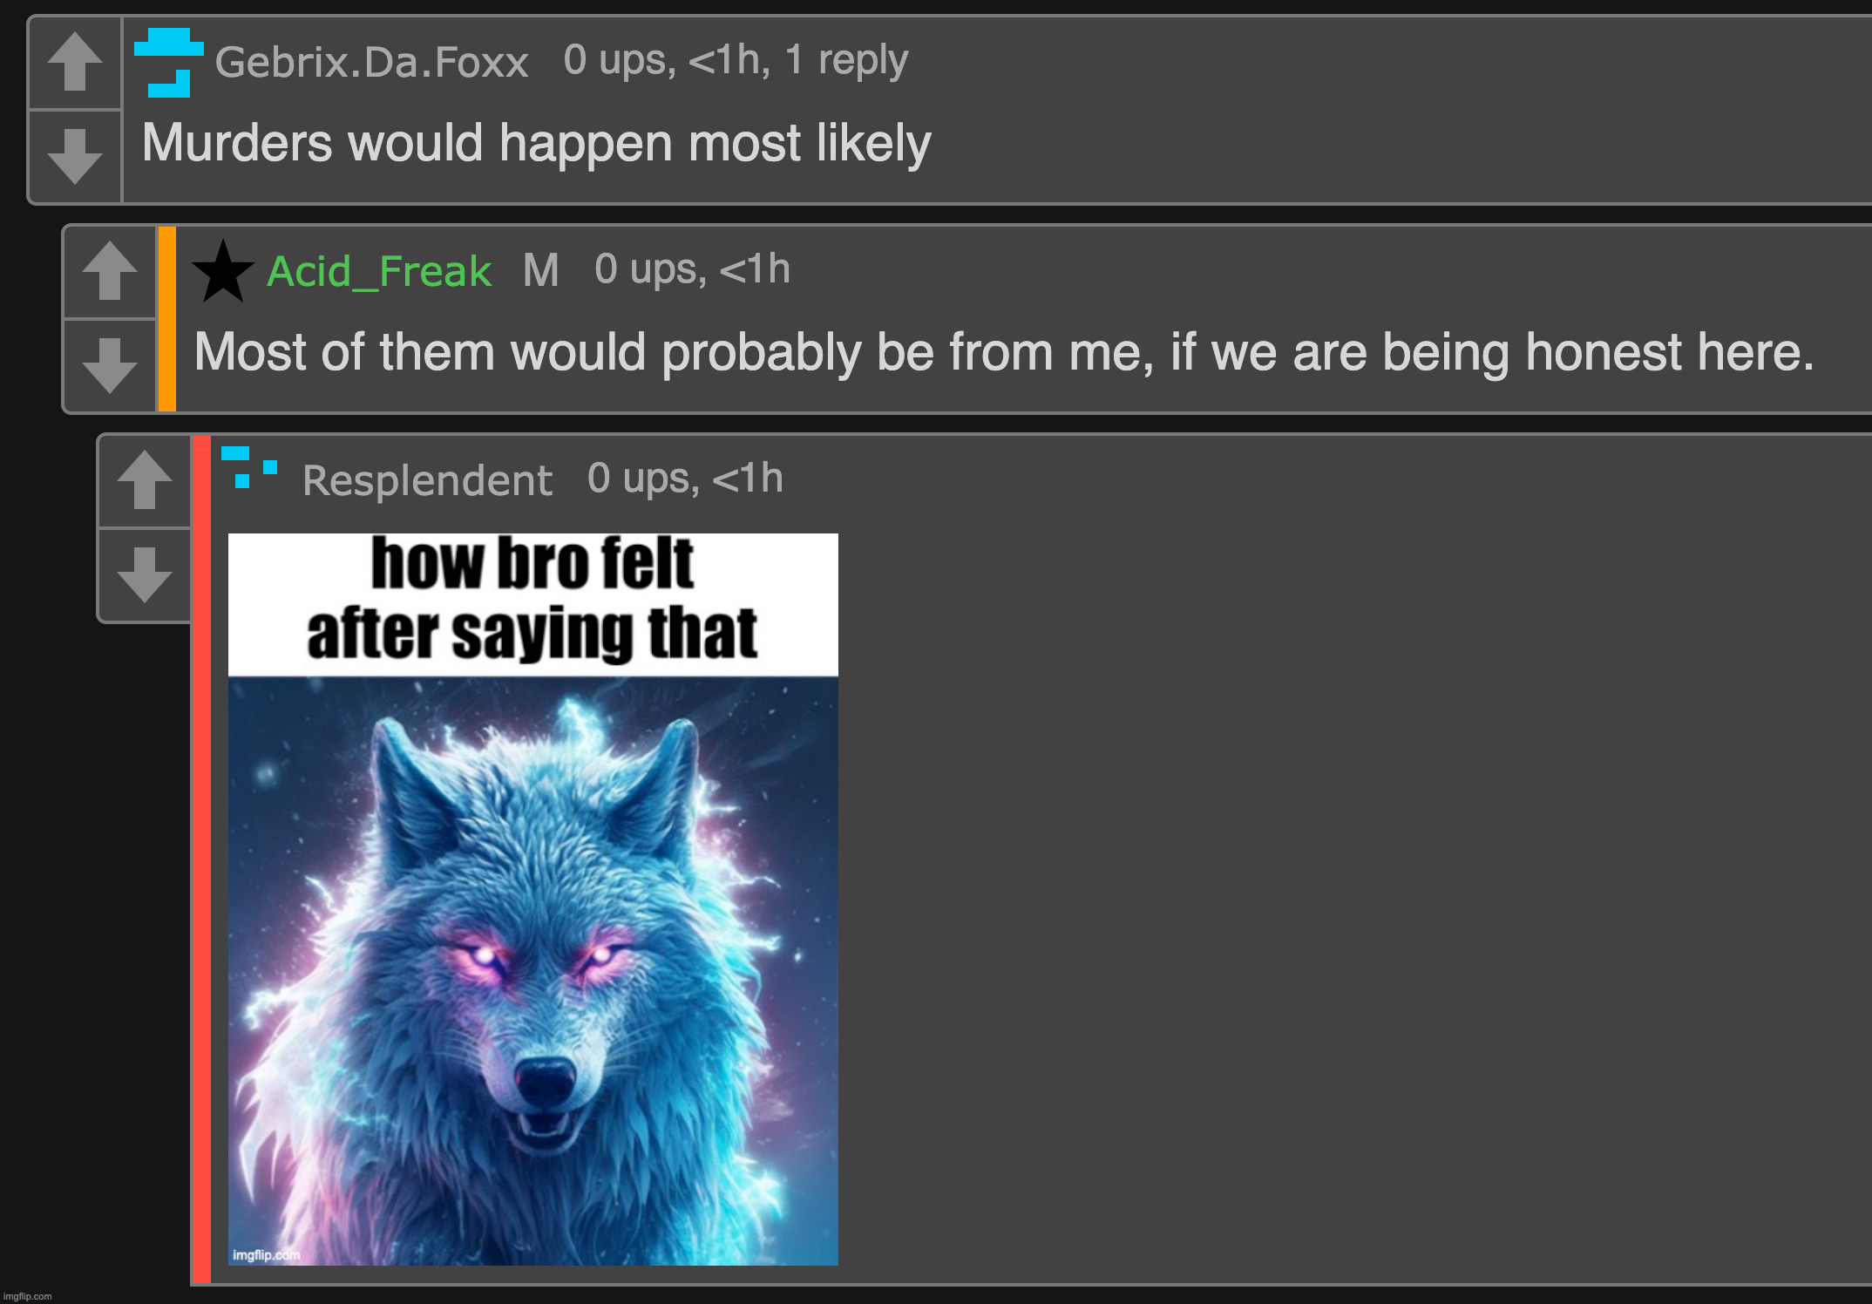This screenshot has height=1304, width=1872.
Task: Upvote Gebrix.Da.Foxx's comment
Action: tap(75, 62)
